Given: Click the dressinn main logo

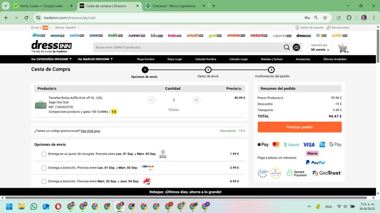Looking at the screenshot, I should [x=52, y=46].
